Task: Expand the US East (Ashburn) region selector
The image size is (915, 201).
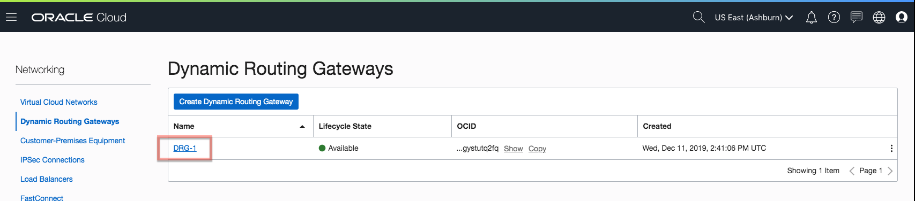Action: tap(754, 18)
